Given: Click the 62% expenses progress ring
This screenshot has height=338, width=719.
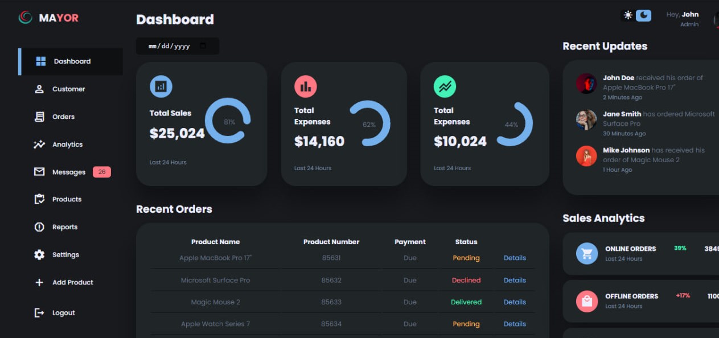Looking at the screenshot, I should coord(369,123).
